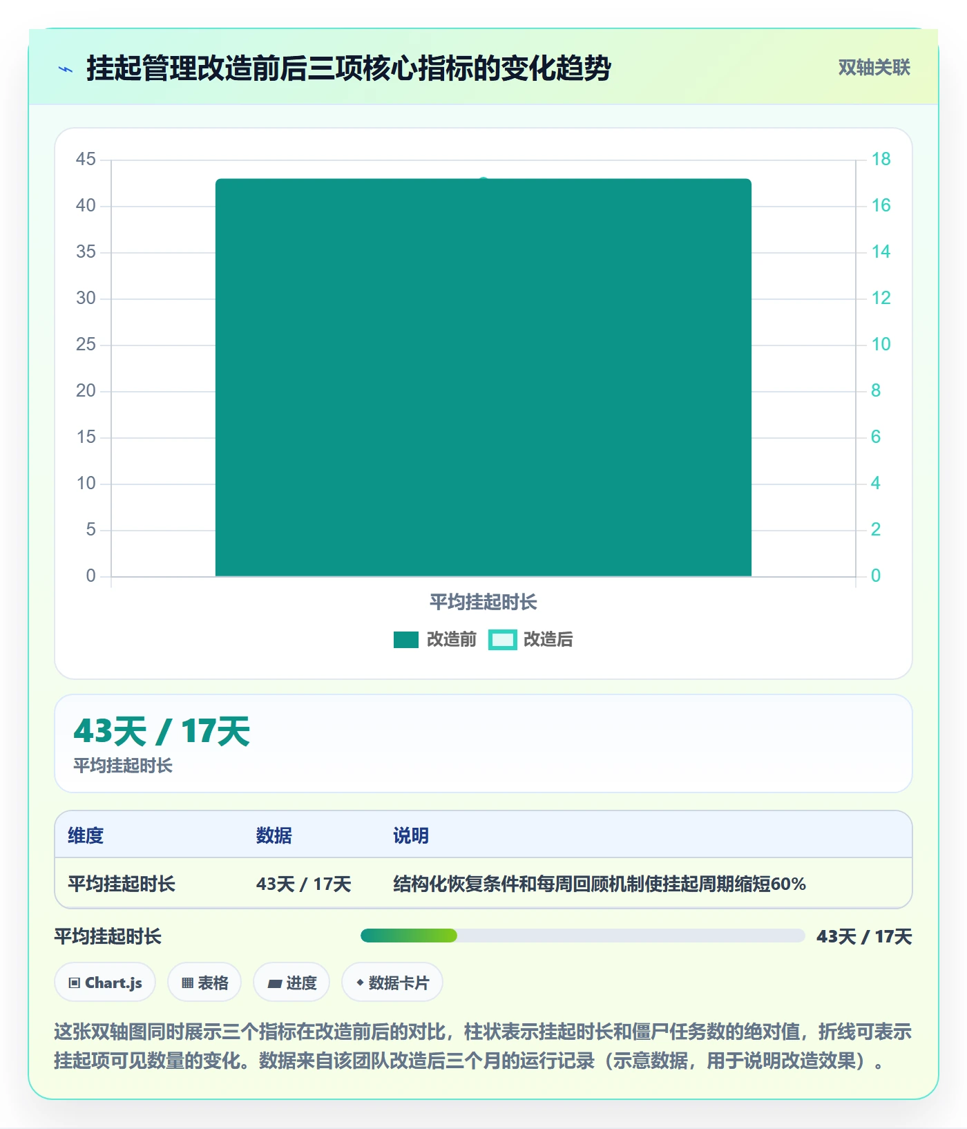Click the 双轴关联 badge in the header

[874, 68]
